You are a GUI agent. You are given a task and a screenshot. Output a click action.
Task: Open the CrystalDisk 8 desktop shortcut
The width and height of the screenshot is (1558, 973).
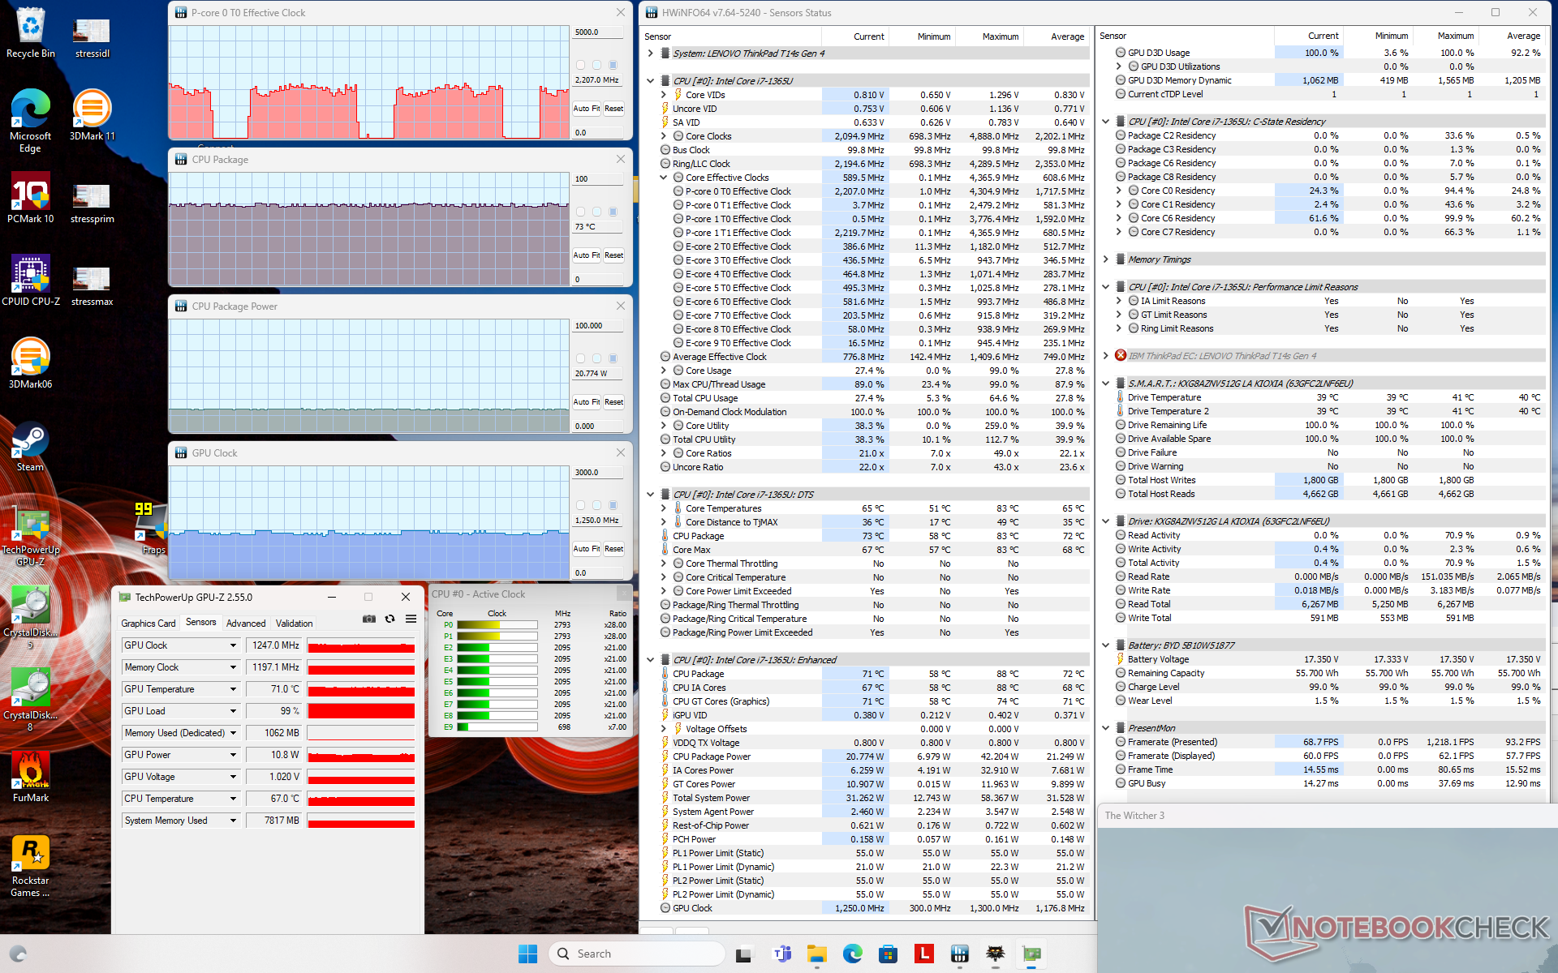point(30,701)
